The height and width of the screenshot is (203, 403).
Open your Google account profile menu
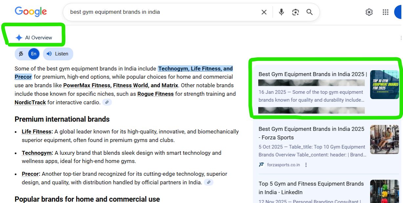tap(400, 12)
